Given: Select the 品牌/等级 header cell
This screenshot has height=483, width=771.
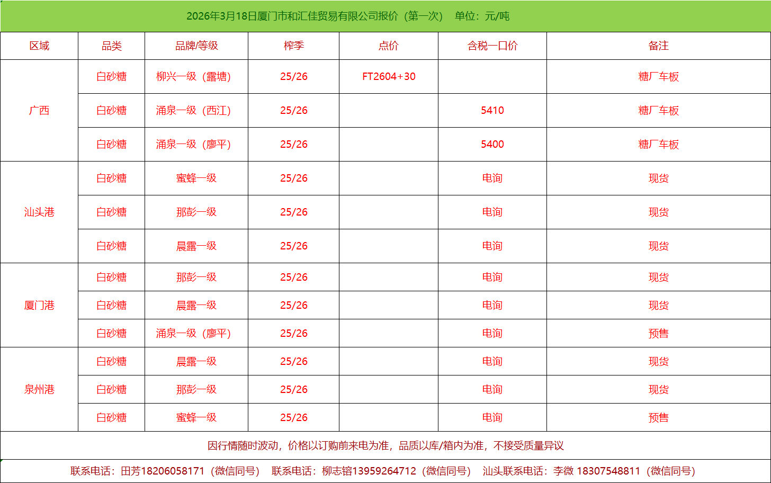Looking at the screenshot, I should click(x=196, y=46).
